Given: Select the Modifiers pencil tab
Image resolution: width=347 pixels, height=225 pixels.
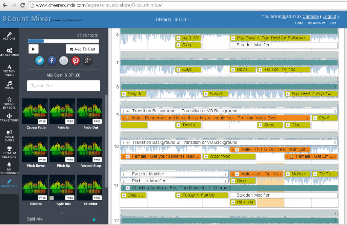Looking at the screenshot, I should tap(9, 183).
